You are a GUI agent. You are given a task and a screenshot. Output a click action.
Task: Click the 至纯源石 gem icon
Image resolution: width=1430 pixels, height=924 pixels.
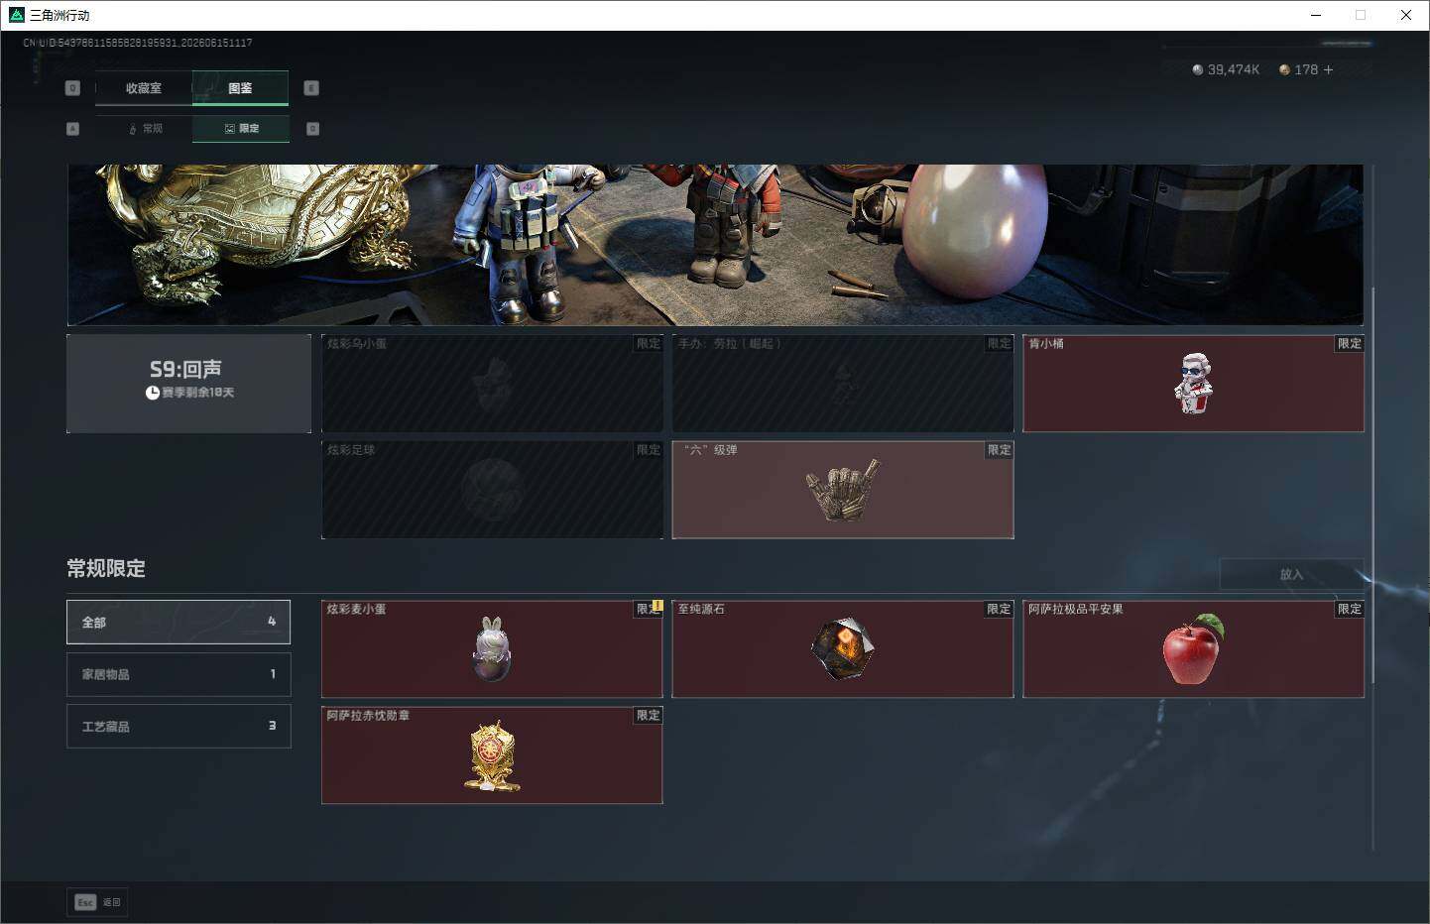tap(842, 649)
